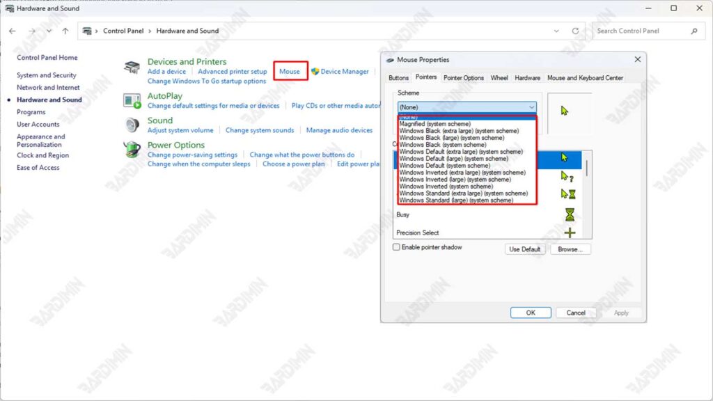Open Ease of Access in sidebar
Screen dimensions: 713x401
[38, 167]
